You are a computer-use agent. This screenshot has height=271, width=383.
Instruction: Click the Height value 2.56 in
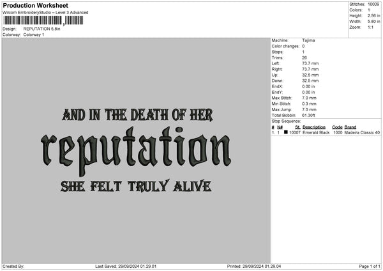pos(373,15)
